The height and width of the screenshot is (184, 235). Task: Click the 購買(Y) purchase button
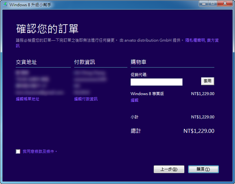pyautogui.click(x=203, y=169)
